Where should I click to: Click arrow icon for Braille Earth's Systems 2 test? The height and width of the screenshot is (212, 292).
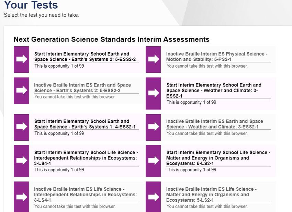pyautogui.click(x=21, y=91)
